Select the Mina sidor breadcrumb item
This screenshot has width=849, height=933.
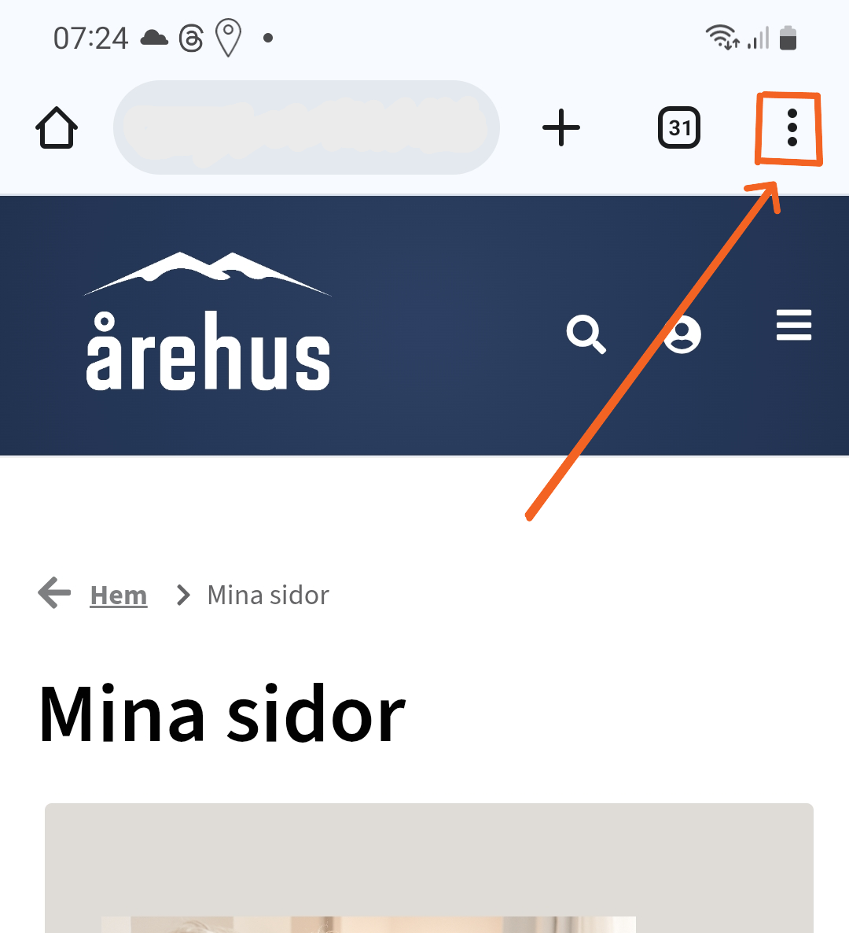(x=268, y=595)
